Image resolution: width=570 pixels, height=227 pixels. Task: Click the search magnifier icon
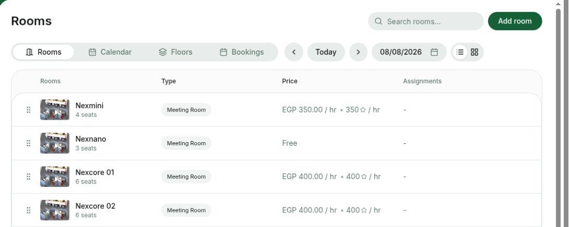click(378, 21)
